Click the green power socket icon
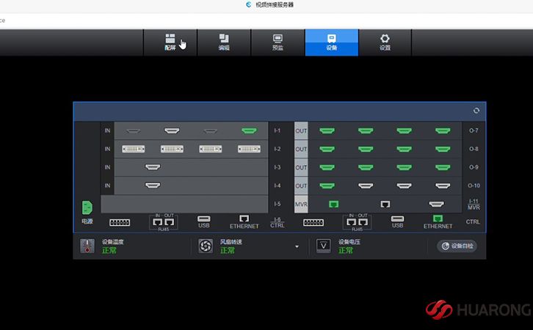Image resolution: width=533 pixels, height=330 pixels. tap(87, 207)
